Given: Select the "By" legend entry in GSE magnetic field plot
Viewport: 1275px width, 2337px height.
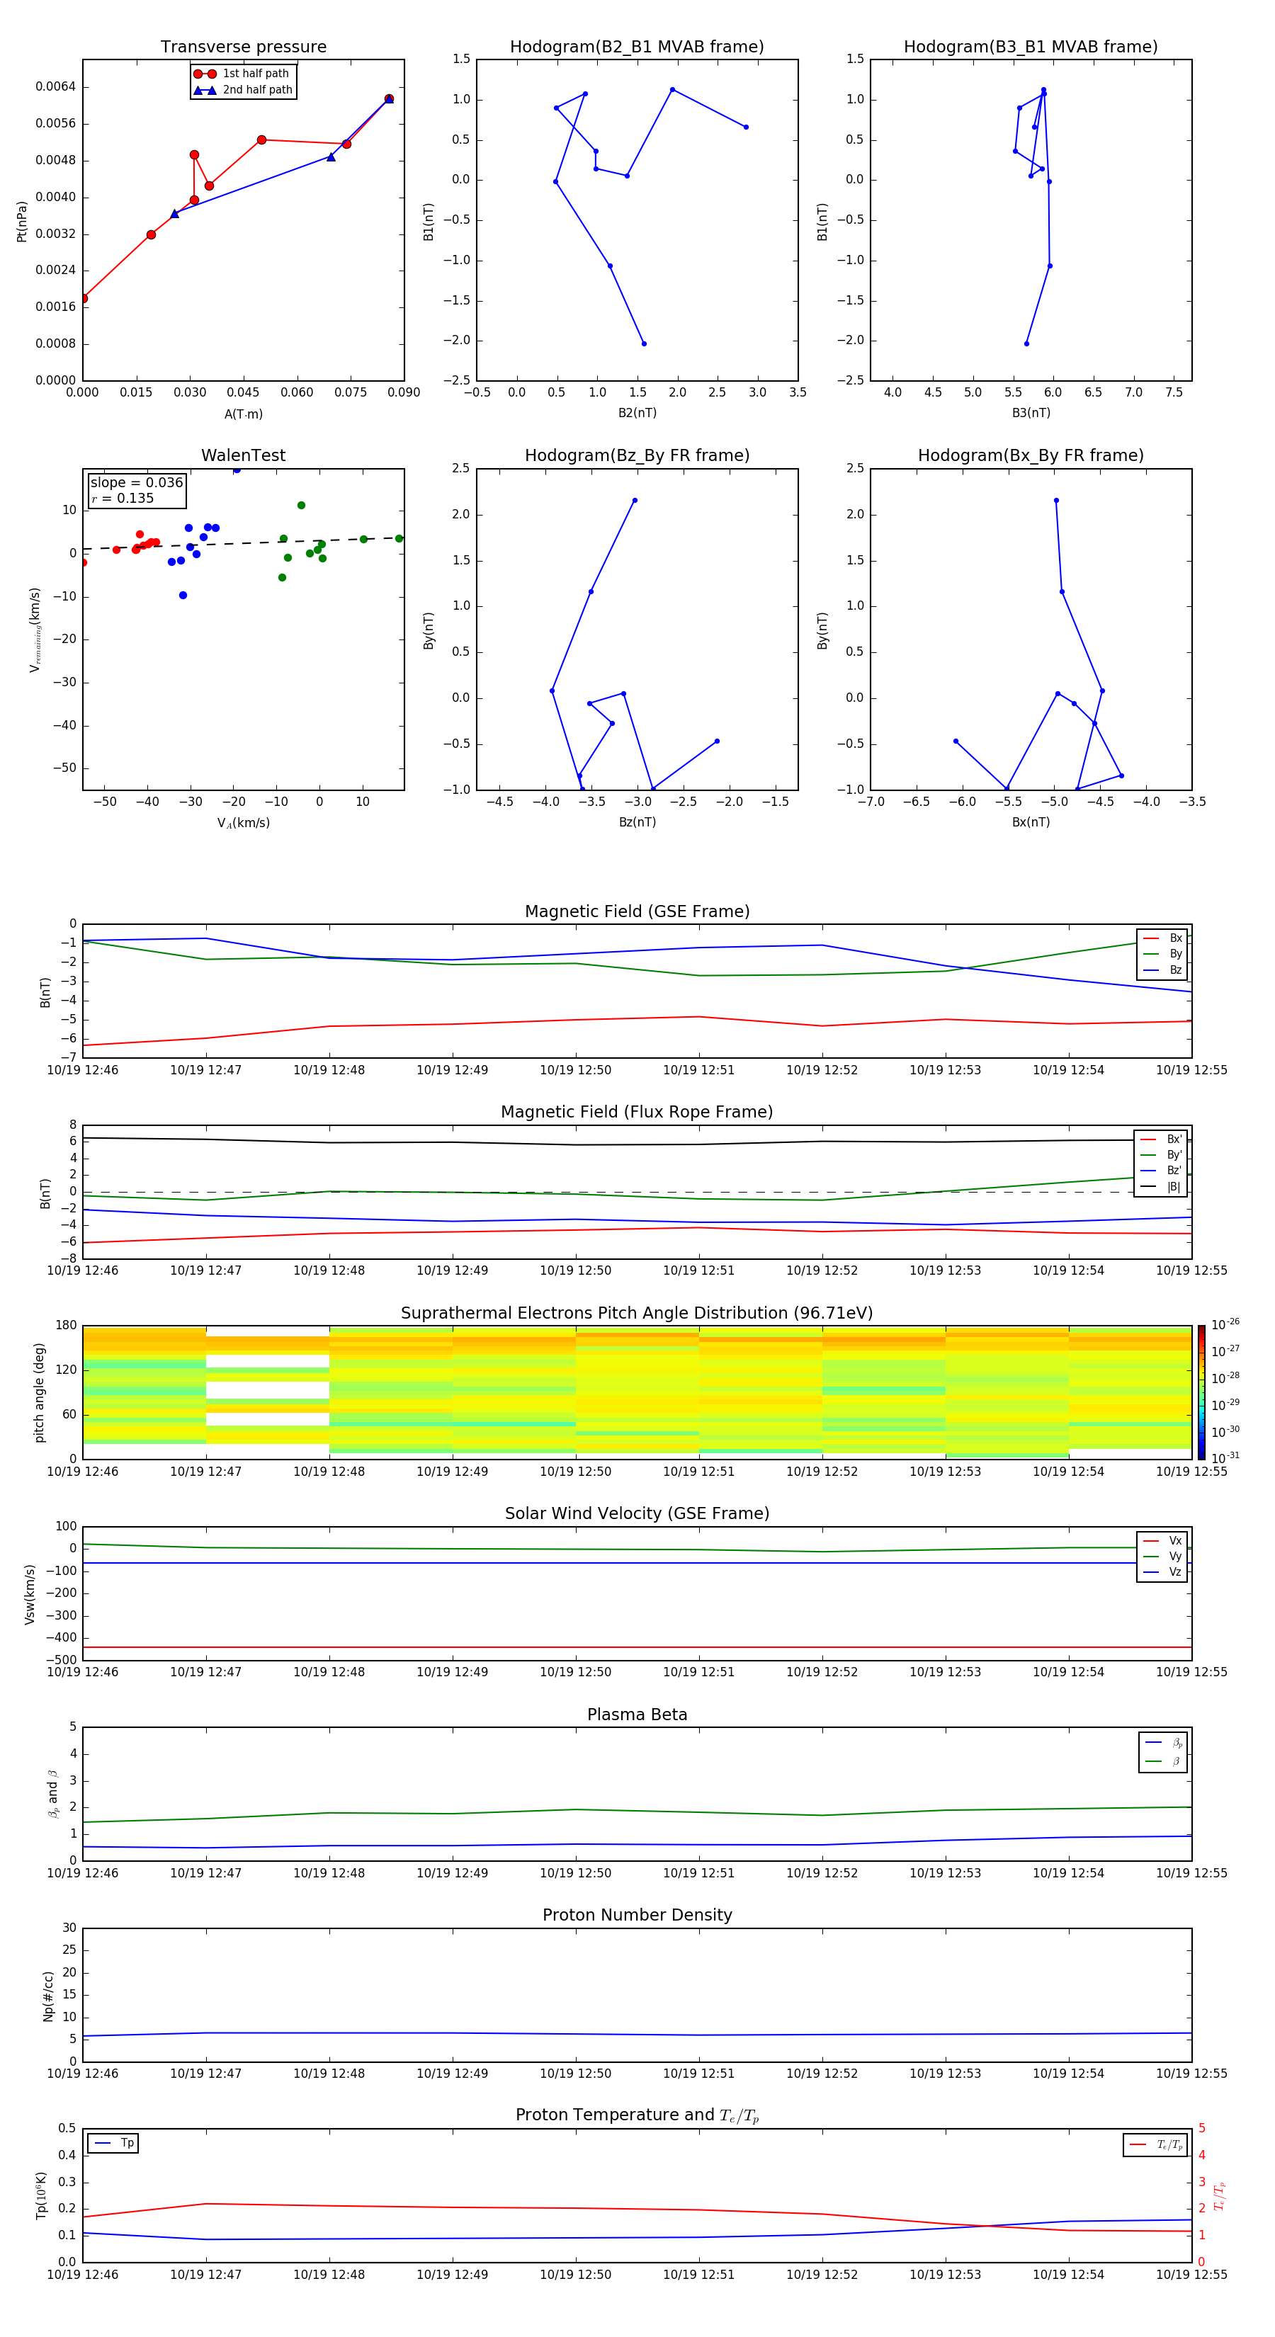Looking at the screenshot, I should pyautogui.click(x=1162, y=955).
